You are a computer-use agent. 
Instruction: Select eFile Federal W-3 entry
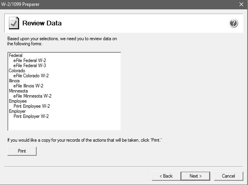tap(30, 66)
